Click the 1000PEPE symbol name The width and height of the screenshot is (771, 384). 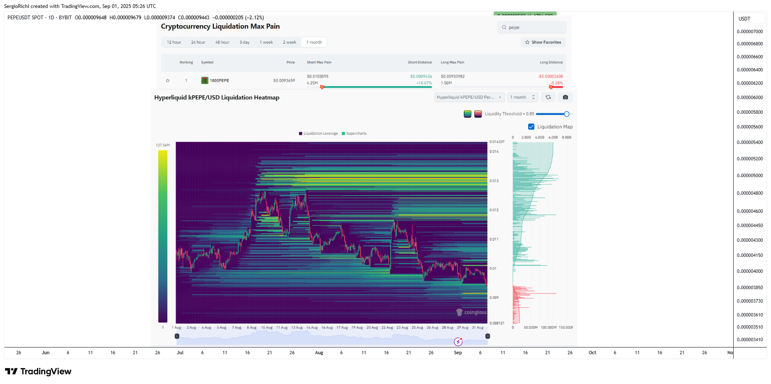tap(219, 81)
